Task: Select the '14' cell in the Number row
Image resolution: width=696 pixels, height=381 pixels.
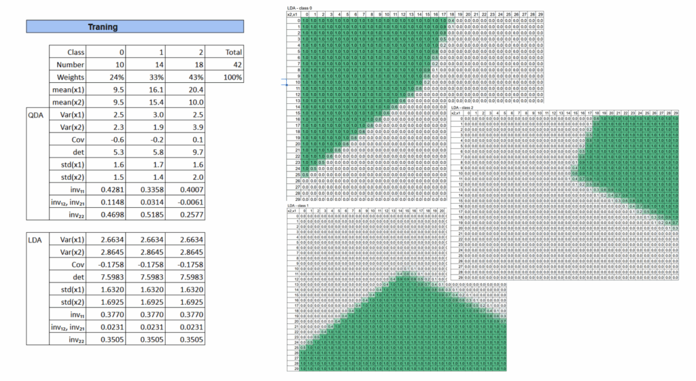Action: point(145,65)
